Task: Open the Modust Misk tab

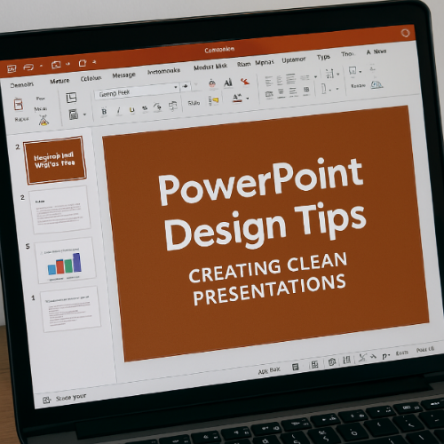Action: [210, 67]
